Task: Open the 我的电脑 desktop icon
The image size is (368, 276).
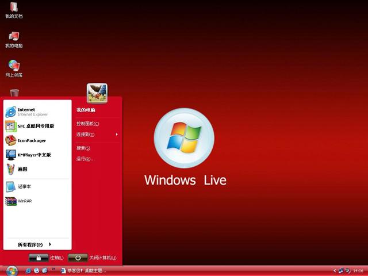Action: pyautogui.click(x=14, y=40)
